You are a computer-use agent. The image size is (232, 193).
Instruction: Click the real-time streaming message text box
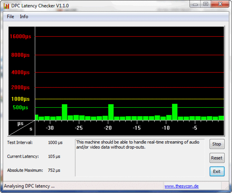[140, 158]
